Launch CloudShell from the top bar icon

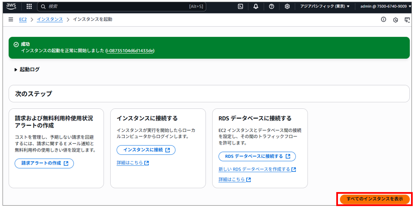point(240,7)
